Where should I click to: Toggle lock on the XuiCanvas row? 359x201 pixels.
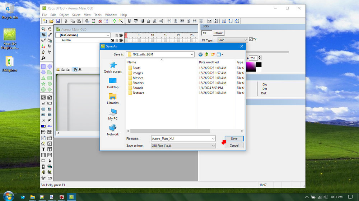tap(117, 35)
